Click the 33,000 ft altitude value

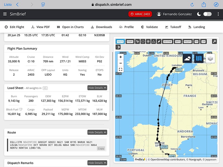tap(14, 61)
